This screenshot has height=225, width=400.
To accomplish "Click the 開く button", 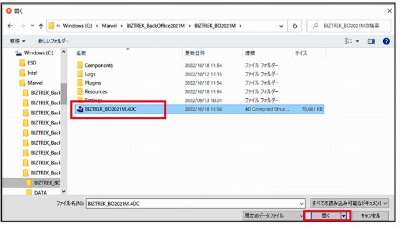I will [326, 216].
